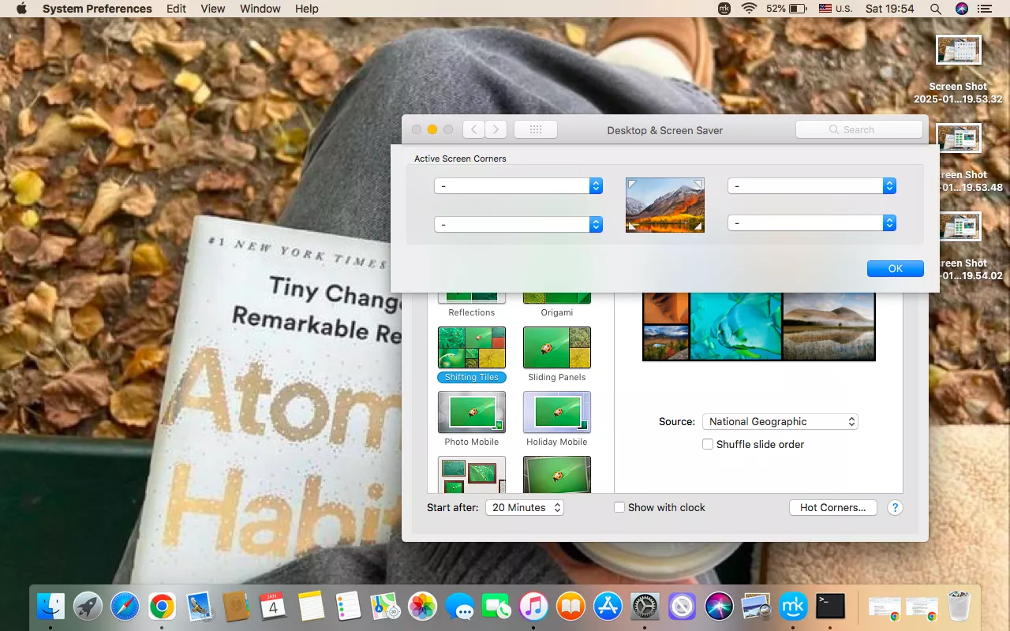Viewport: 1010px width, 631px height.
Task: Show all preferences grid icon
Action: pos(535,130)
